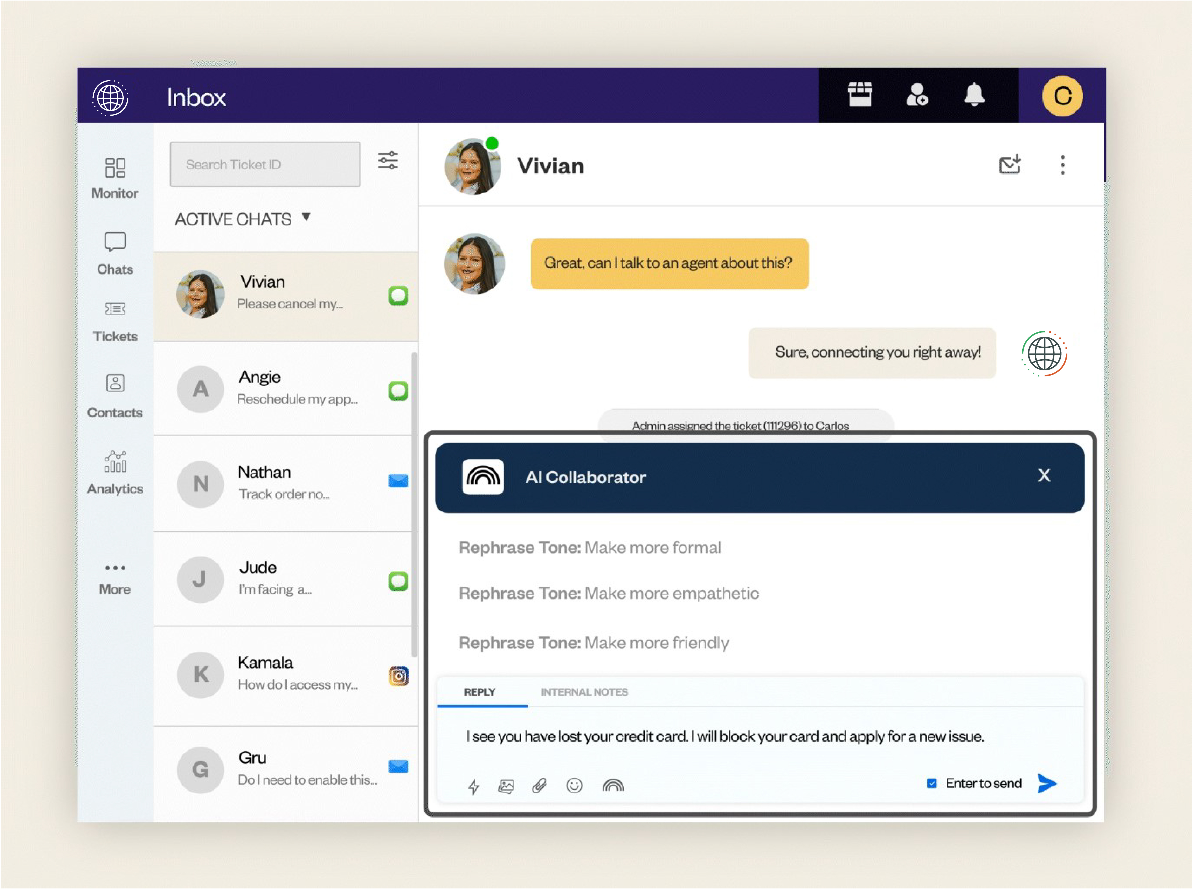Open the chat filter options icon

[387, 160]
